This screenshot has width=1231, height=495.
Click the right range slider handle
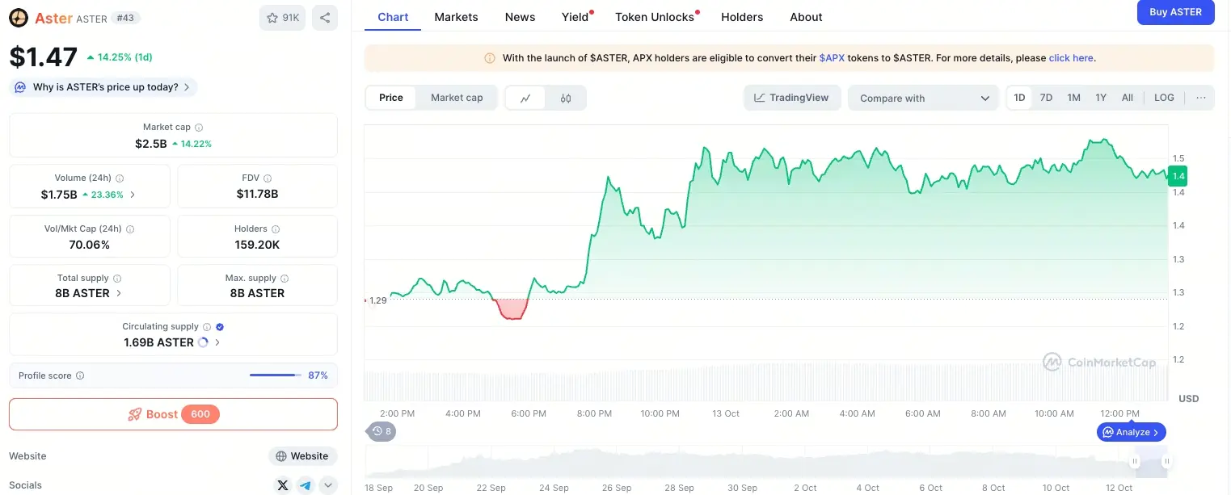pos(1166,462)
